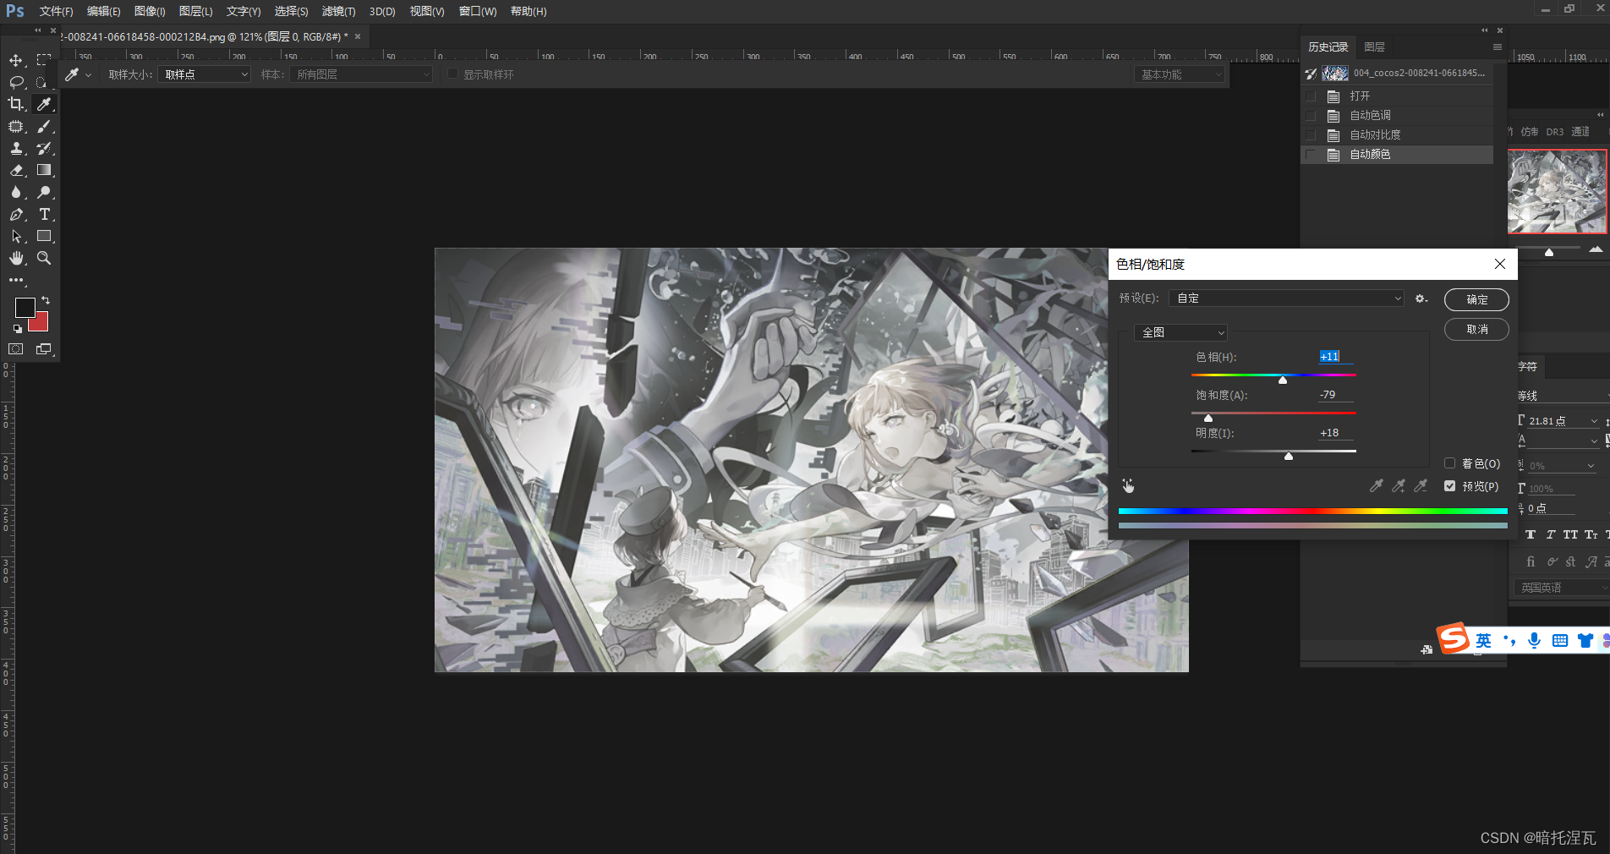
Task: Click the 色相 hue slider handle
Action: pyautogui.click(x=1283, y=380)
